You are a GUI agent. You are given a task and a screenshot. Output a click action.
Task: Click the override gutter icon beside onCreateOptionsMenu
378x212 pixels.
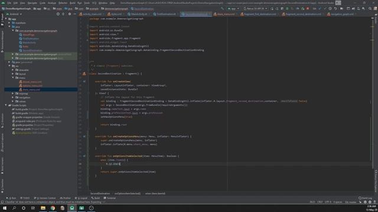coord(84,136)
